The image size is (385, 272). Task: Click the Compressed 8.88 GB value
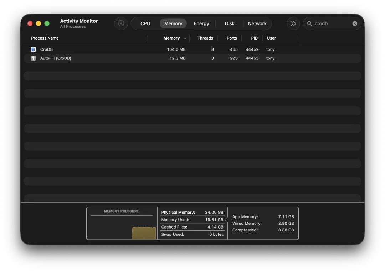tap(286, 230)
